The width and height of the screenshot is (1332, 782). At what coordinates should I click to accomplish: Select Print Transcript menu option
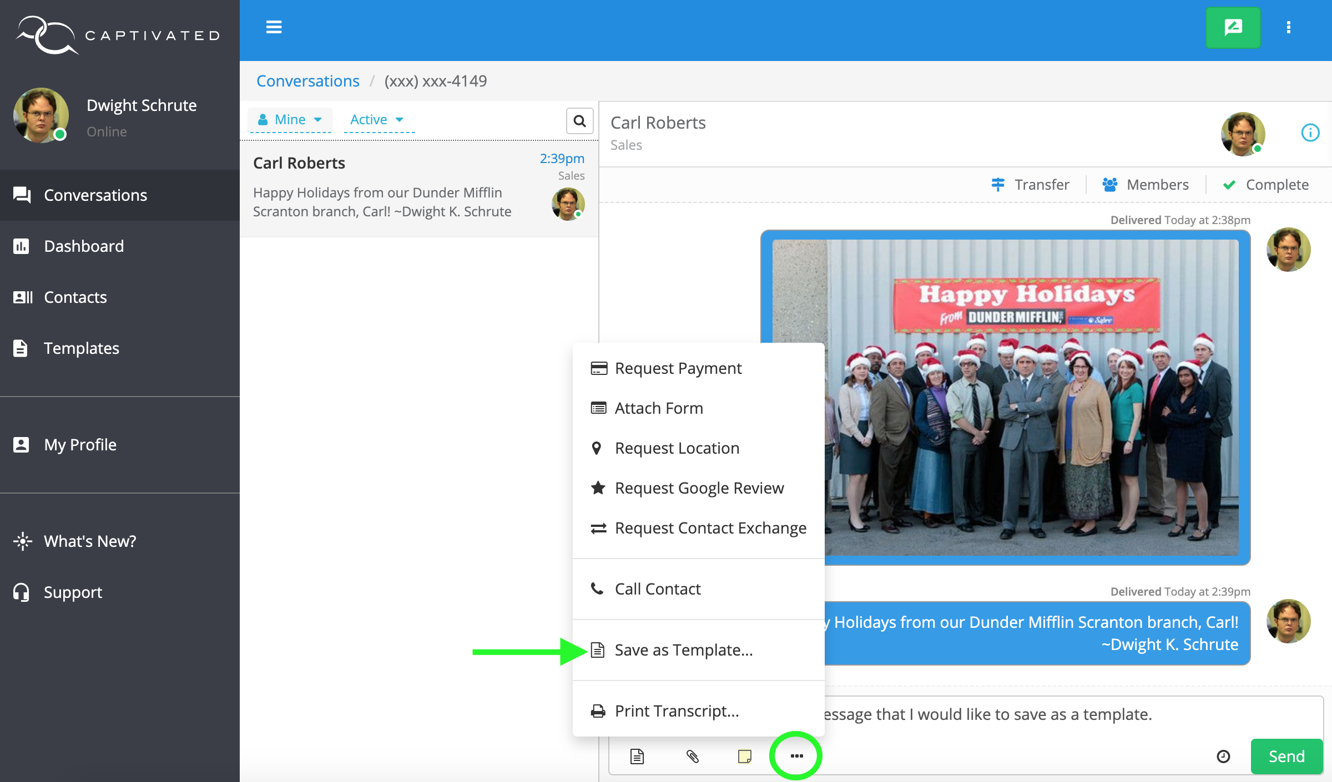coord(677,711)
